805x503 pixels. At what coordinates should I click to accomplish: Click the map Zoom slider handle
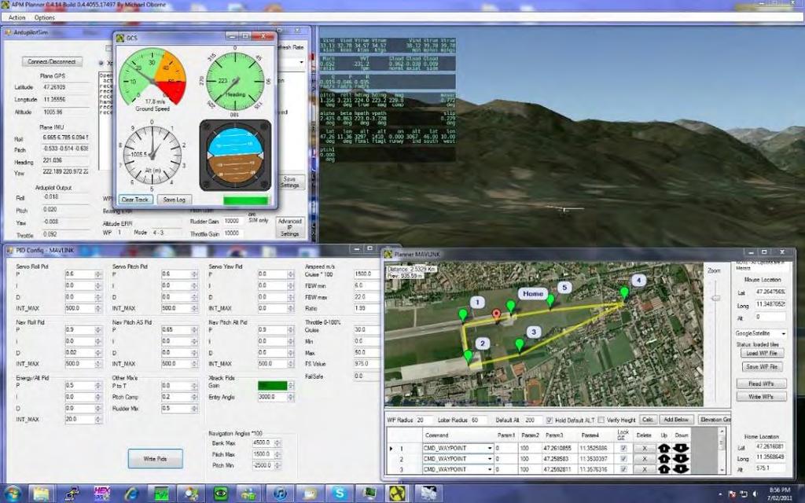[x=715, y=298]
